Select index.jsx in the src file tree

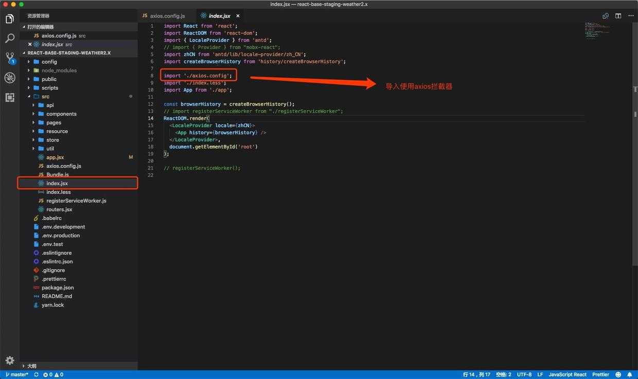57,183
